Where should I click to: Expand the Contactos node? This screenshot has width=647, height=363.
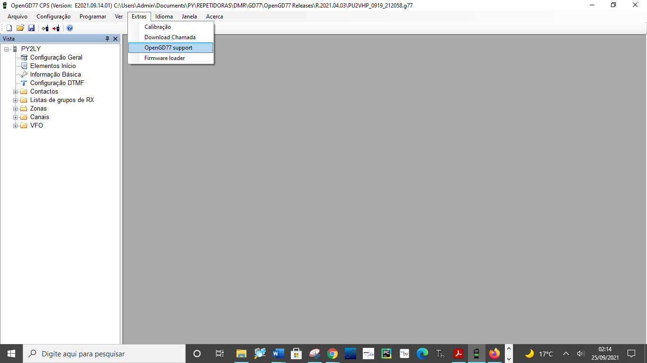[x=16, y=92]
